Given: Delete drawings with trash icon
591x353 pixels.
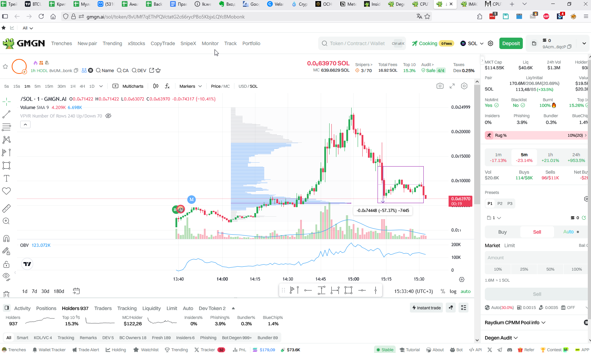Looking at the screenshot, I should point(6,294).
